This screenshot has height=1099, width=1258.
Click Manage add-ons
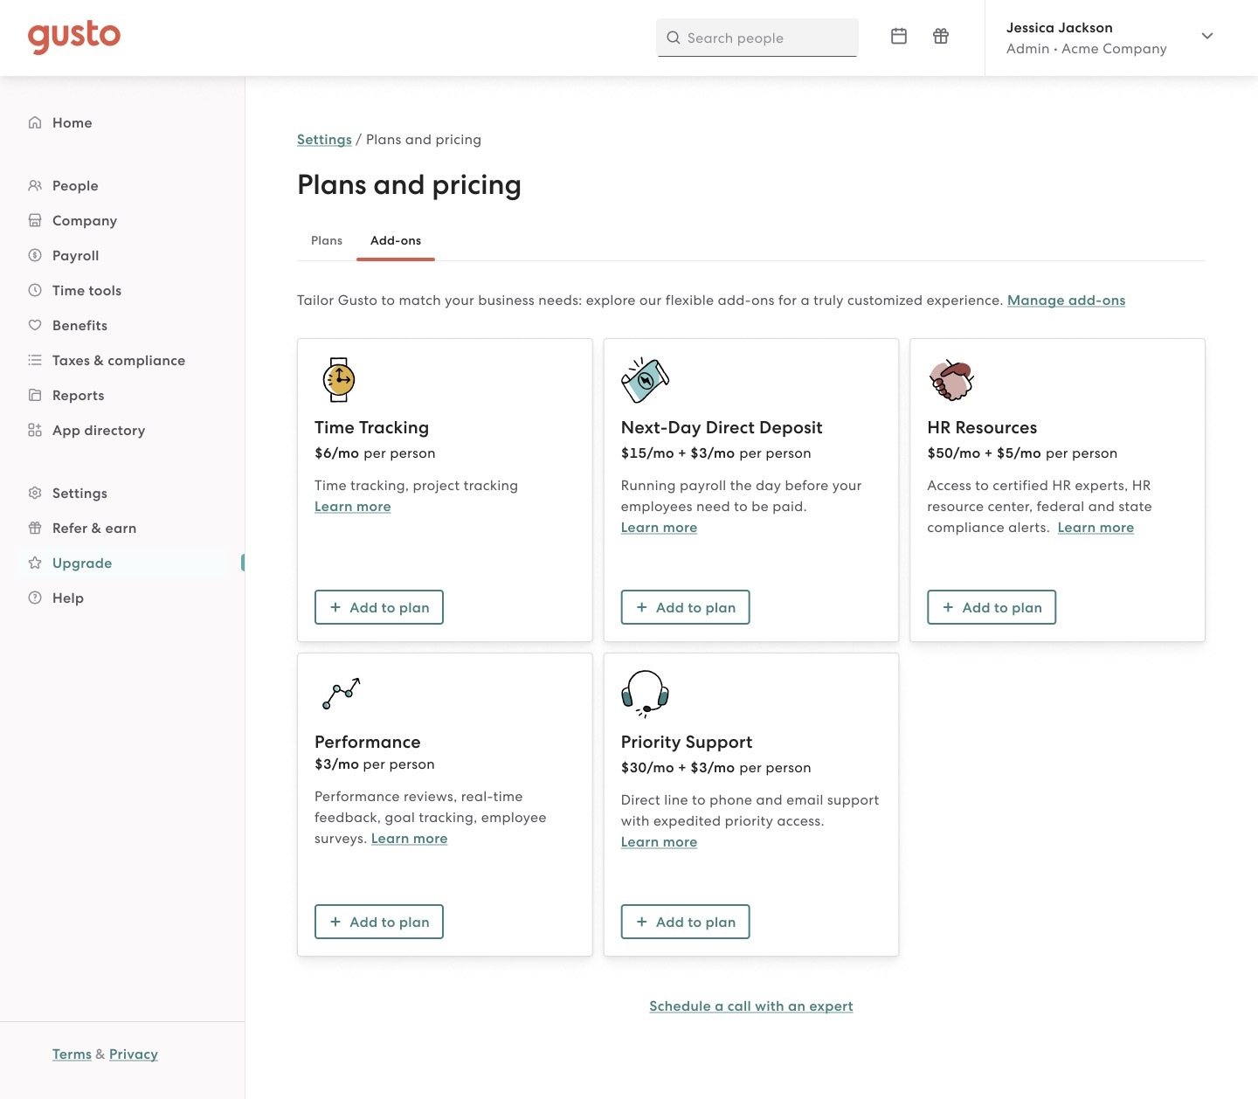coord(1066,300)
